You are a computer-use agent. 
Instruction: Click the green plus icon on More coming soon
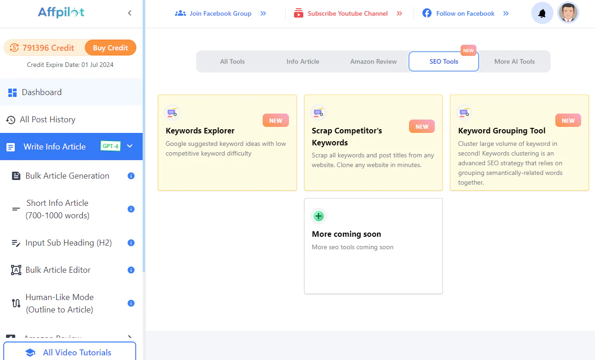(319, 216)
